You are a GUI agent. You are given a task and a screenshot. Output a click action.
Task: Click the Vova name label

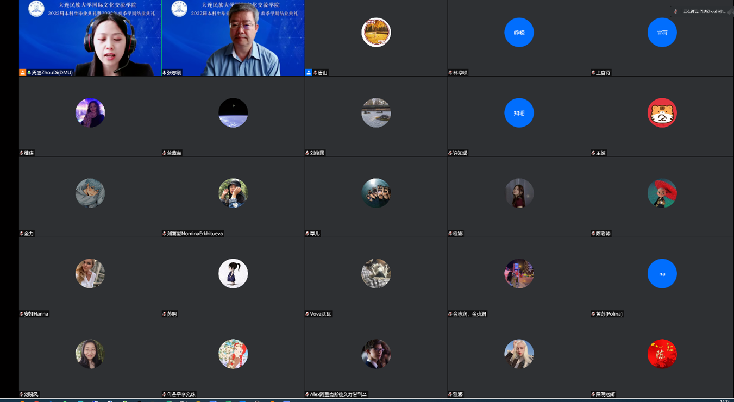321,314
